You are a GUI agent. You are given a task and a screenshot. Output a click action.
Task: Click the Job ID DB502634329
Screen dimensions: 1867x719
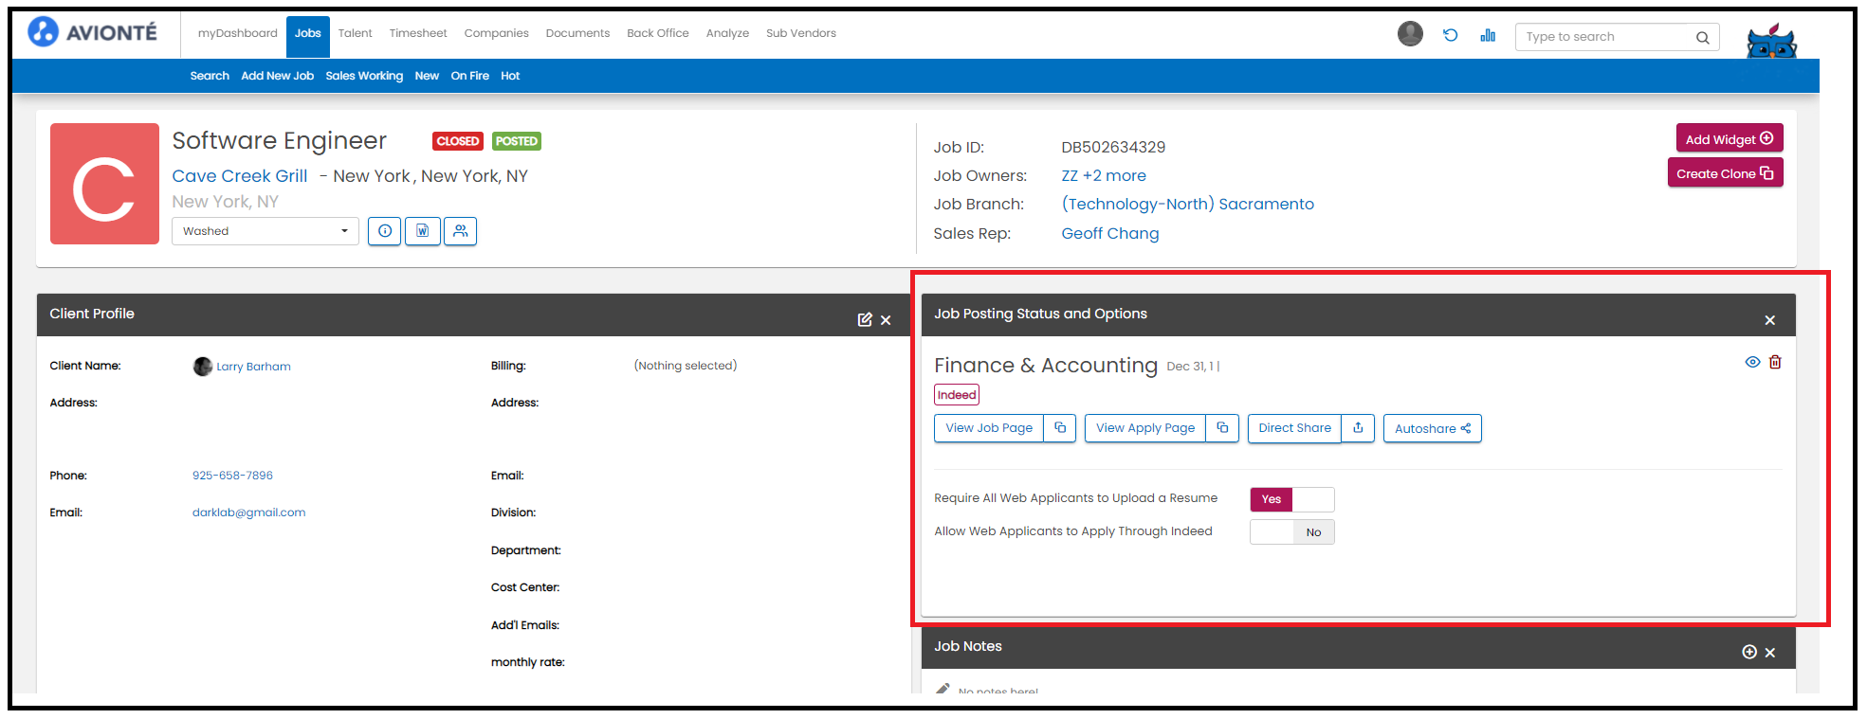click(x=1113, y=147)
